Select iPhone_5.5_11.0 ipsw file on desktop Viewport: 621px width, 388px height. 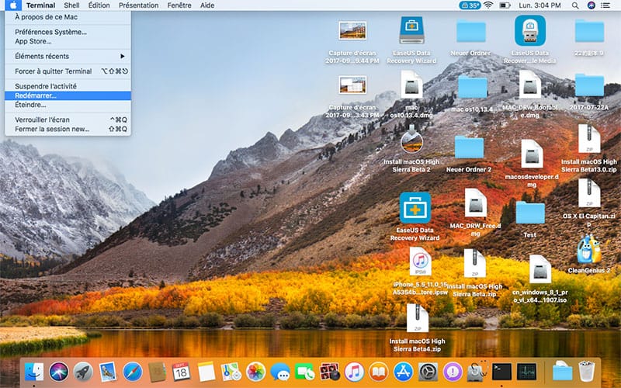click(x=420, y=262)
